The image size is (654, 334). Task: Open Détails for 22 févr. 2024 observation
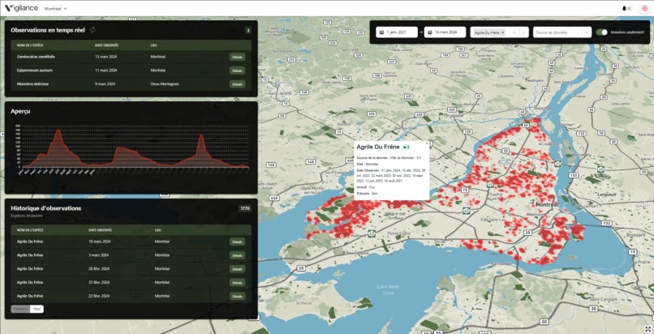[237, 296]
